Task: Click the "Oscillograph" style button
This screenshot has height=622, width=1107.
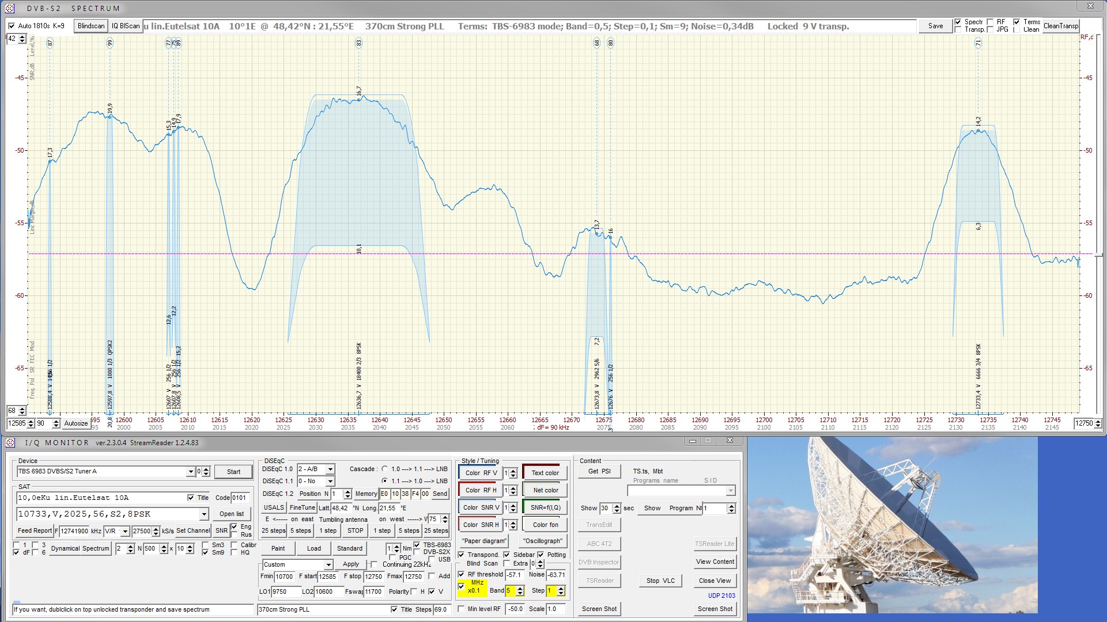Action: click(543, 541)
